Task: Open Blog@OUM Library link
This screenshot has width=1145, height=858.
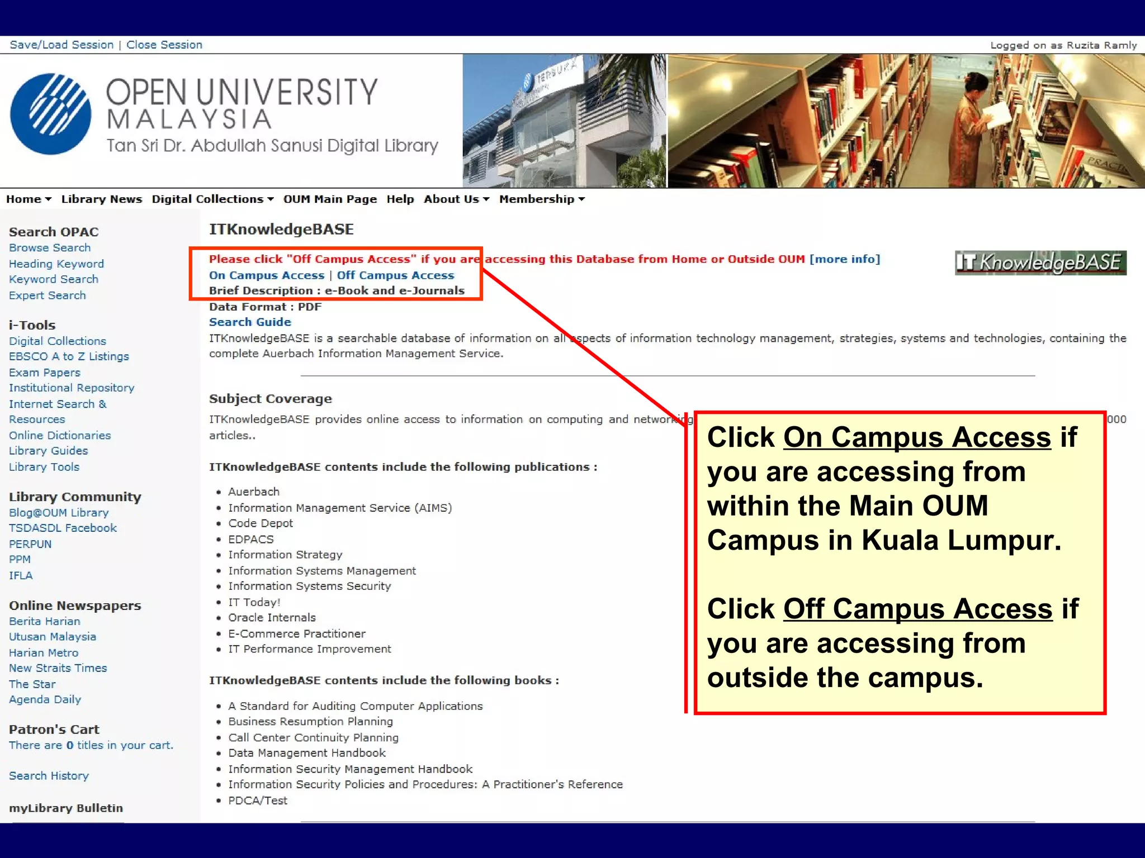Action: pyautogui.click(x=59, y=513)
